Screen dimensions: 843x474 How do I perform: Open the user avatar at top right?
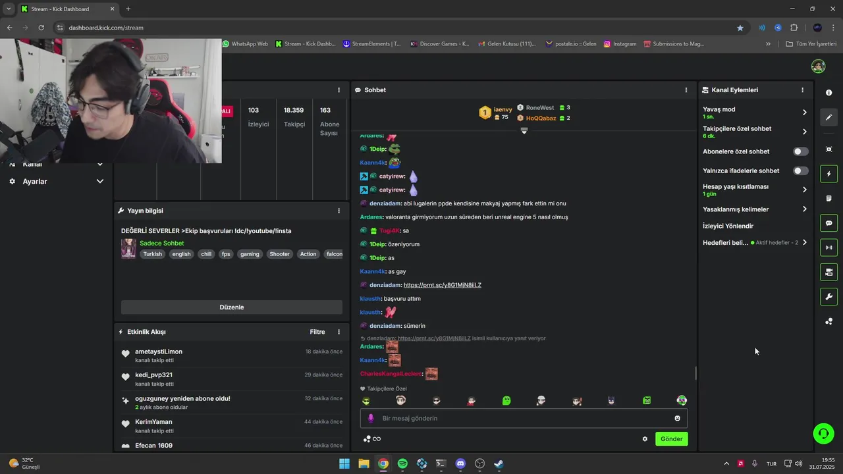click(818, 66)
